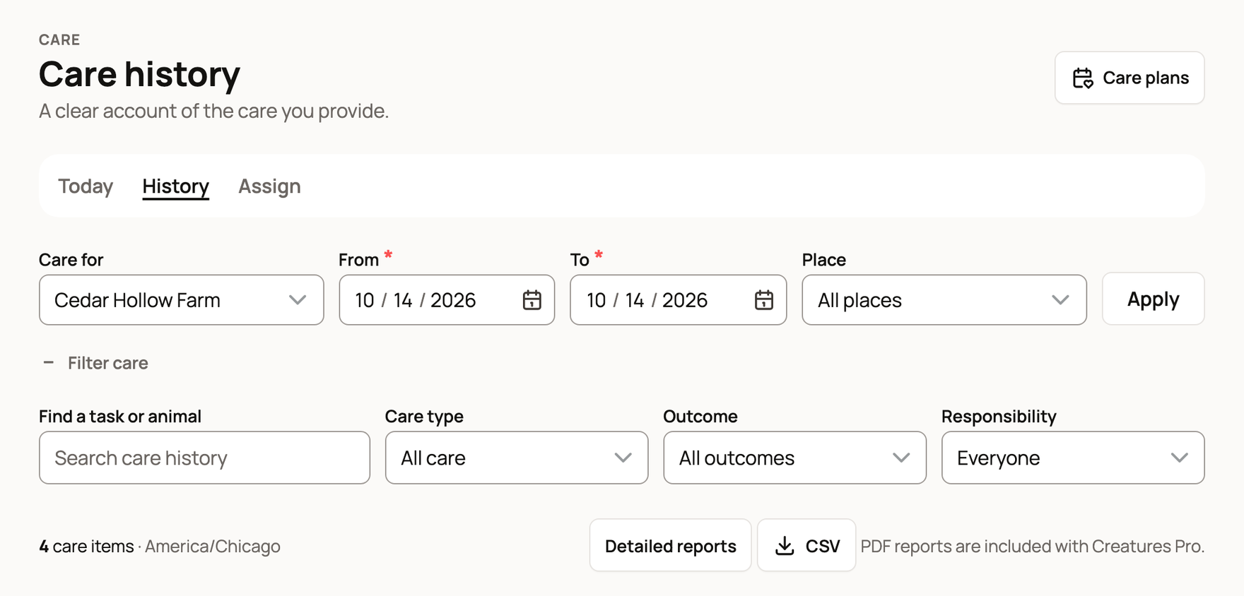
Task: Click the 4 care items count text
Action: coord(86,546)
